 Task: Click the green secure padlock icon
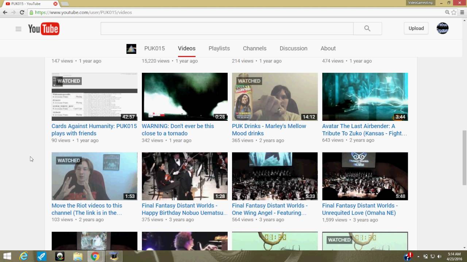[31, 12]
